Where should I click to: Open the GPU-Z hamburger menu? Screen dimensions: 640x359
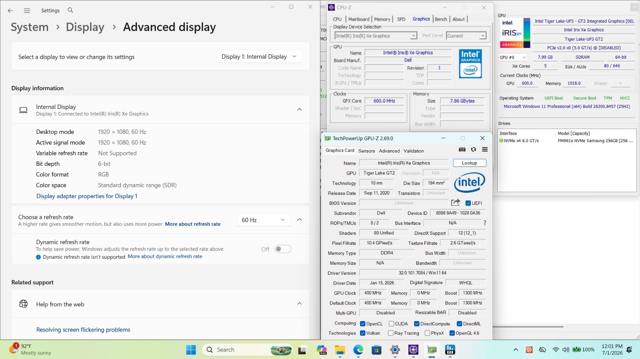(485, 150)
